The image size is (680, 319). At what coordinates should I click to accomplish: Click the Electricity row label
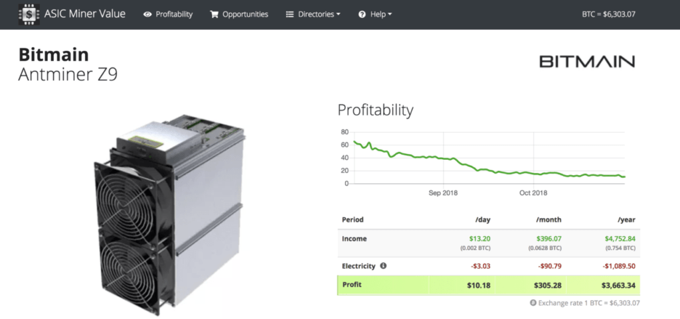click(358, 266)
